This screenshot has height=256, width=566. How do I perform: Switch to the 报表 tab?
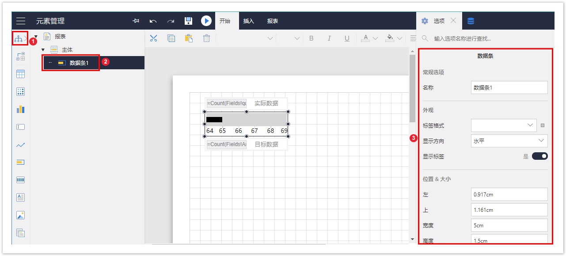273,21
